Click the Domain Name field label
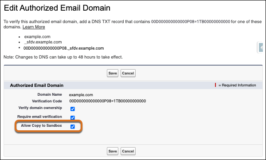The width and height of the screenshot is (266, 160). pos(50,94)
